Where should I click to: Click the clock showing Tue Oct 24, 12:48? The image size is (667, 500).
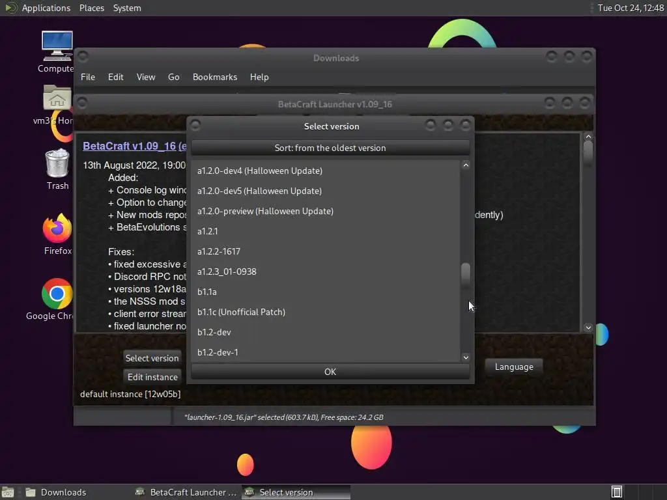(631, 8)
